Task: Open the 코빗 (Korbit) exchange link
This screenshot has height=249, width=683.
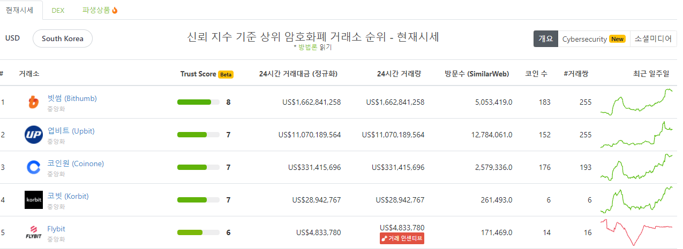Action: [x=68, y=196]
